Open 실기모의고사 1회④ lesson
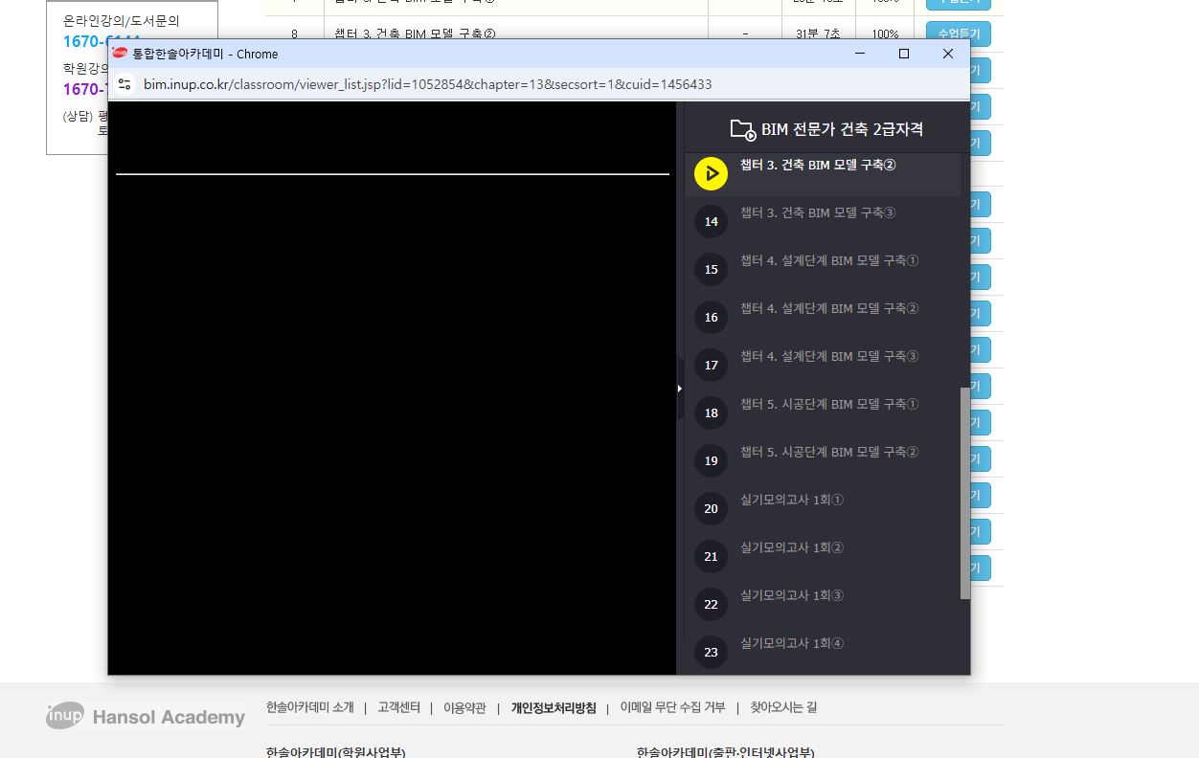 pyautogui.click(x=792, y=643)
